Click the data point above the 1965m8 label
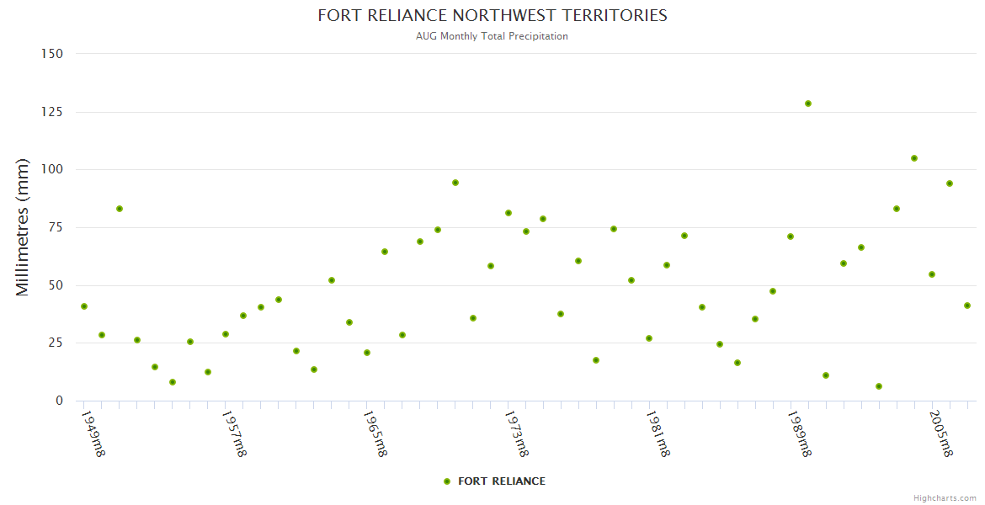 tap(367, 353)
